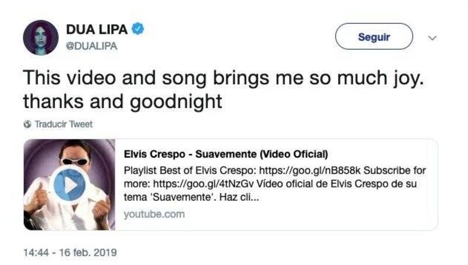
Task: Open the tweet timestamp 14:44
Action: coord(36,253)
